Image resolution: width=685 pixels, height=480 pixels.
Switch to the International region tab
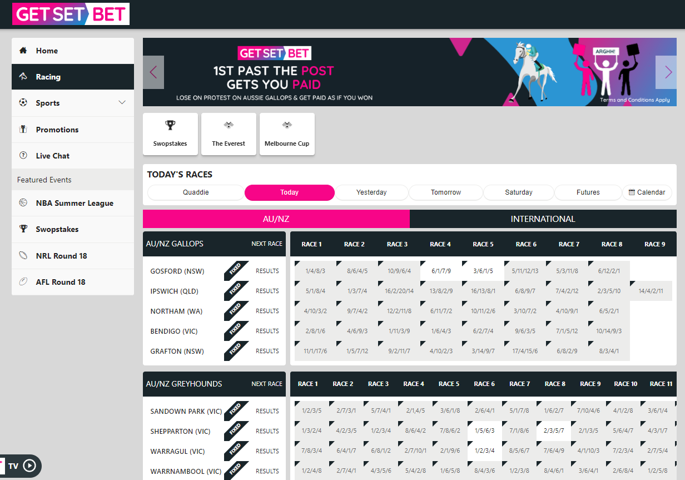(x=543, y=219)
